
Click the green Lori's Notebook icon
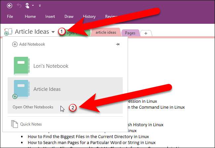(21, 66)
